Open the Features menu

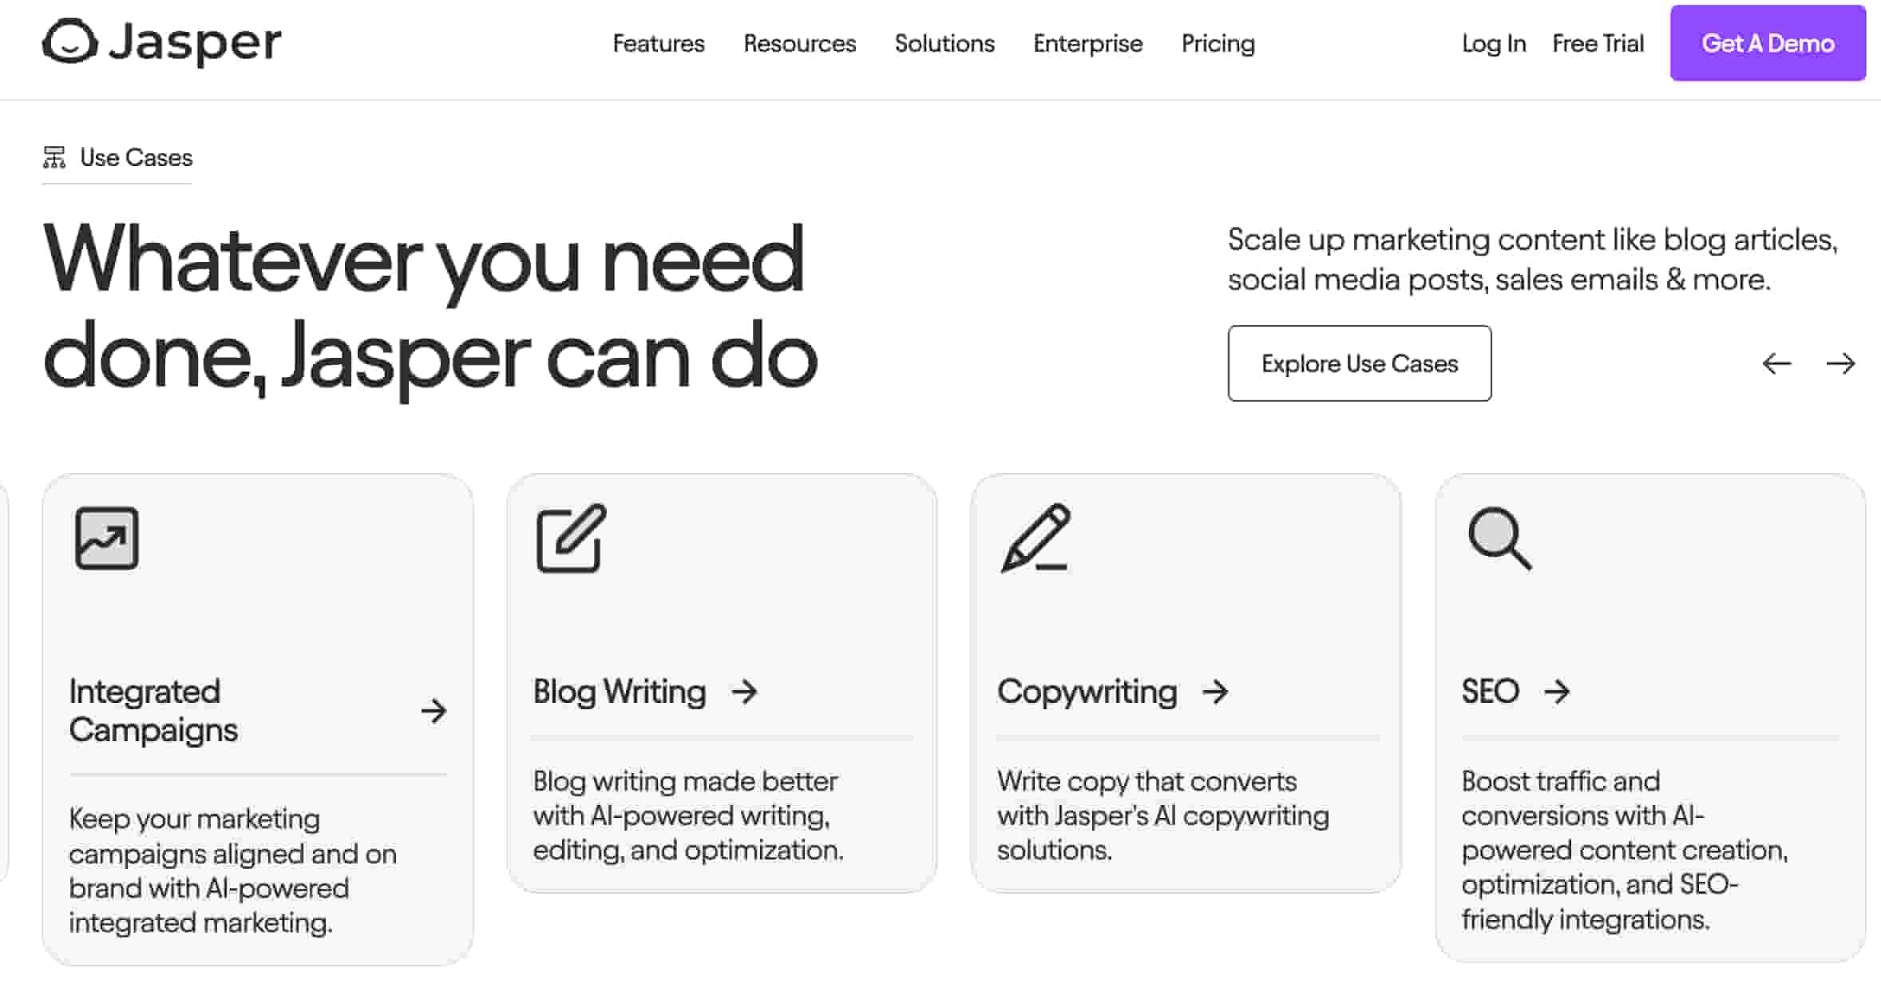coord(658,44)
